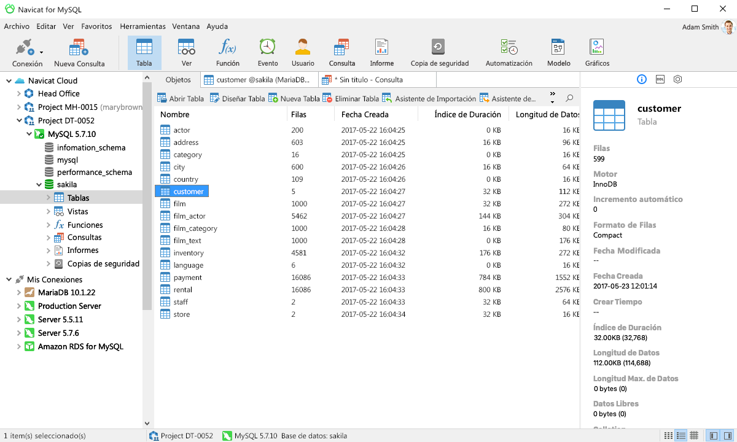The image size is (737, 442).
Task: Open the Archivo menu
Action: click(x=17, y=26)
